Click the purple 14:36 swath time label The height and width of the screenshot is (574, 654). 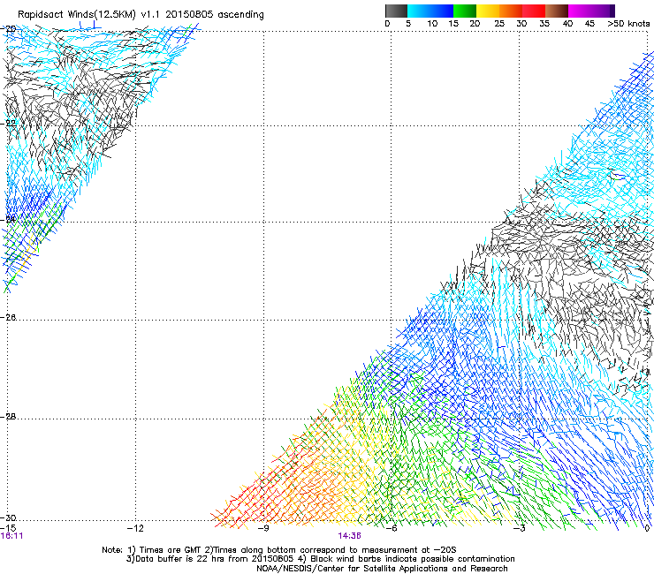pyautogui.click(x=349, y=536)
